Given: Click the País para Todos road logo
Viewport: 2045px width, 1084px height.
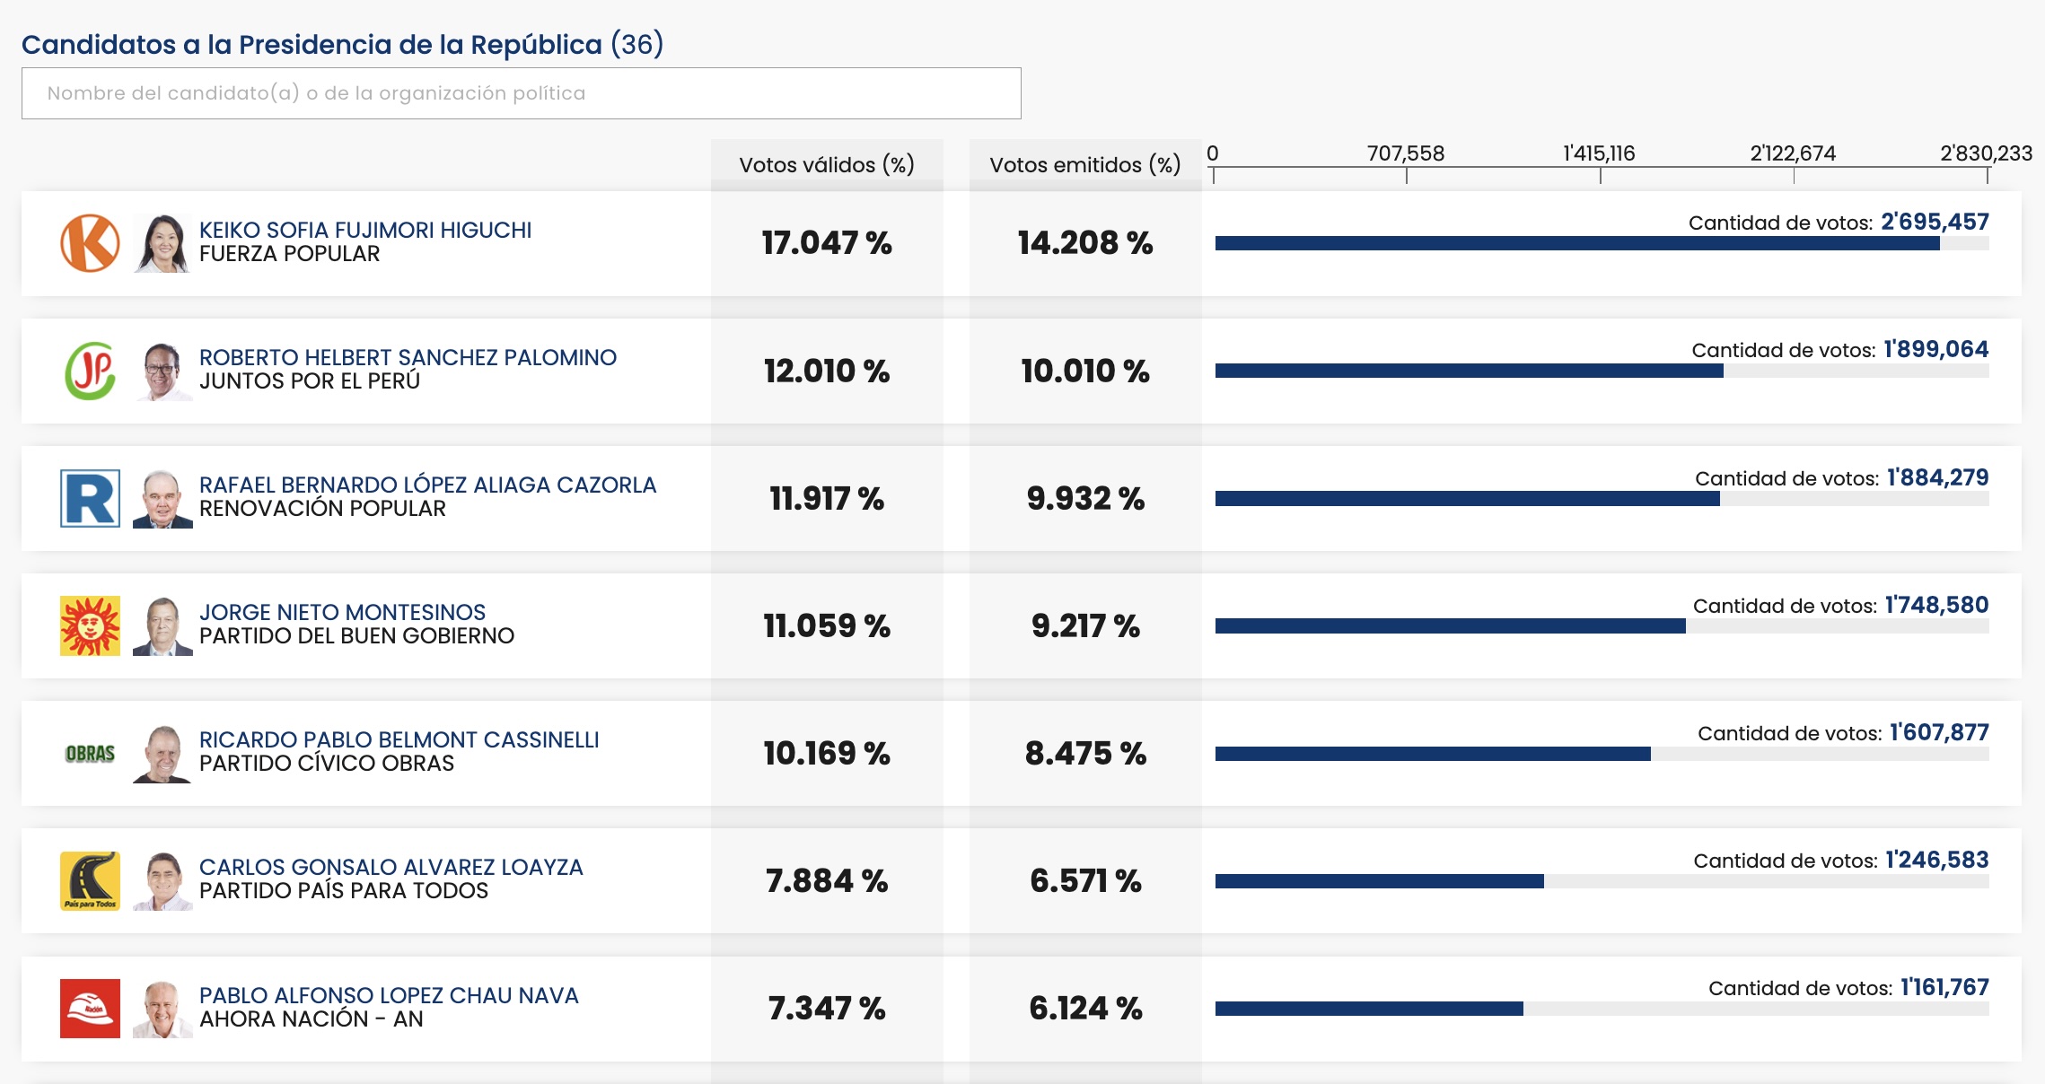Looking at the screenshot, I should (90, 881).
